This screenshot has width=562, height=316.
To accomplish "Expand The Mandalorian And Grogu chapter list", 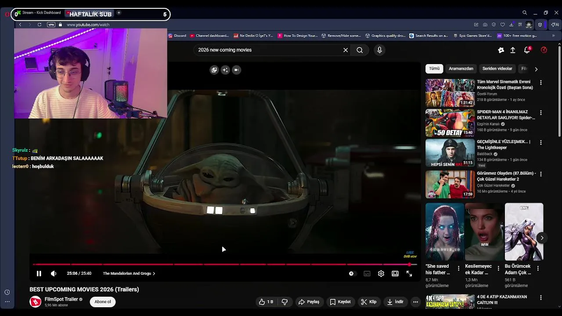I will [x=129, y=273].
